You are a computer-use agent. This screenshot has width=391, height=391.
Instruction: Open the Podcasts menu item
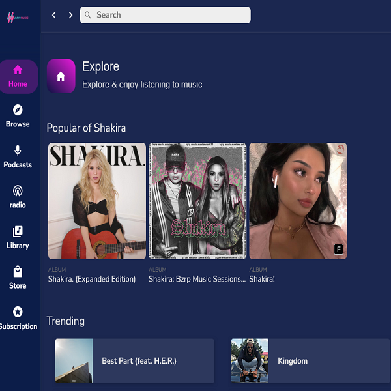click(x=18, y=165)
